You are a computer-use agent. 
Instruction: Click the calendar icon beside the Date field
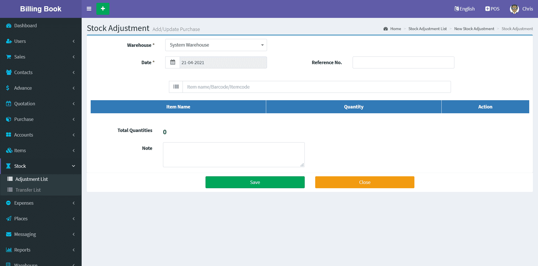click(173, 62)
